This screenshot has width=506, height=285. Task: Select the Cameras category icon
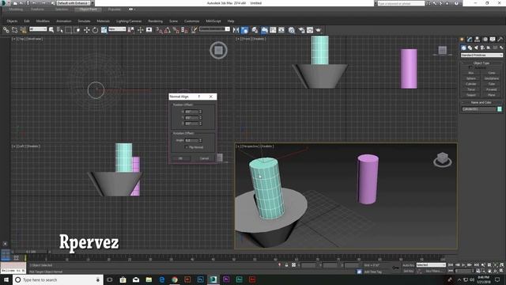tap(482, 47)
